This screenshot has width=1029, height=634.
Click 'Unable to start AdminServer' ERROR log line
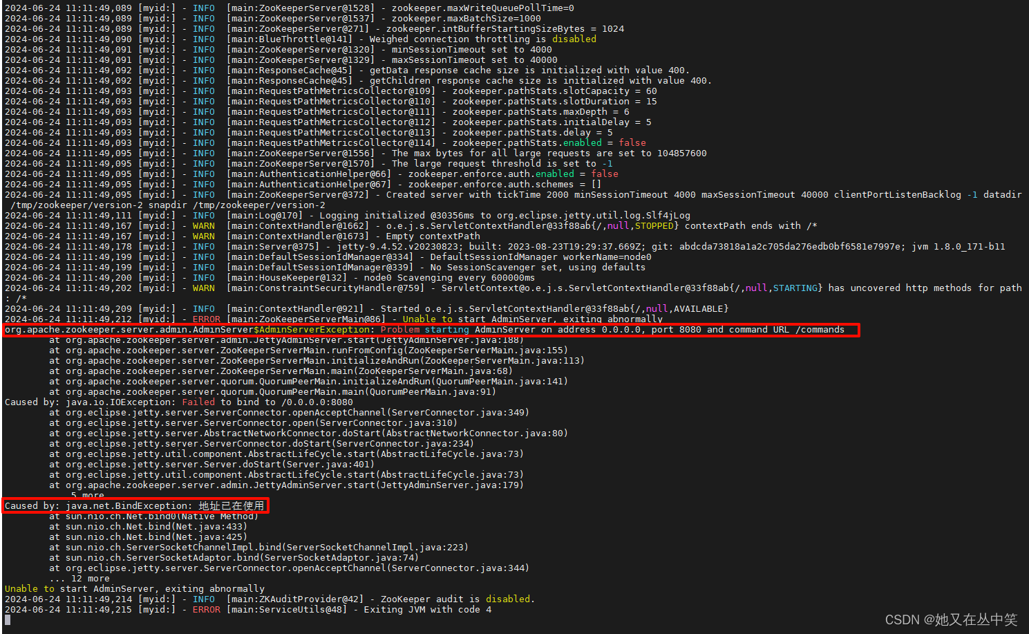pyautogui.click(x=333, y=319)
